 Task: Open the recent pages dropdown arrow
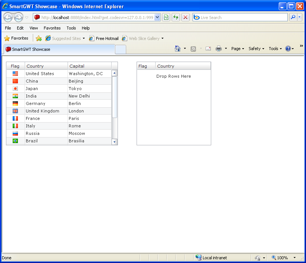27,18
